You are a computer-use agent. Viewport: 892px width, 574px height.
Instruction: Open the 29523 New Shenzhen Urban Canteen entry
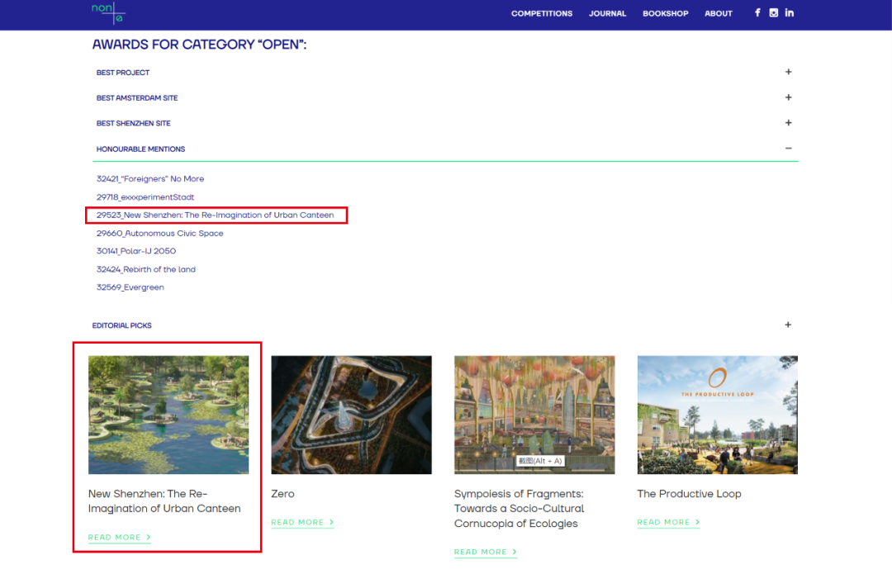pyautogui.click(x=215, y=216)
